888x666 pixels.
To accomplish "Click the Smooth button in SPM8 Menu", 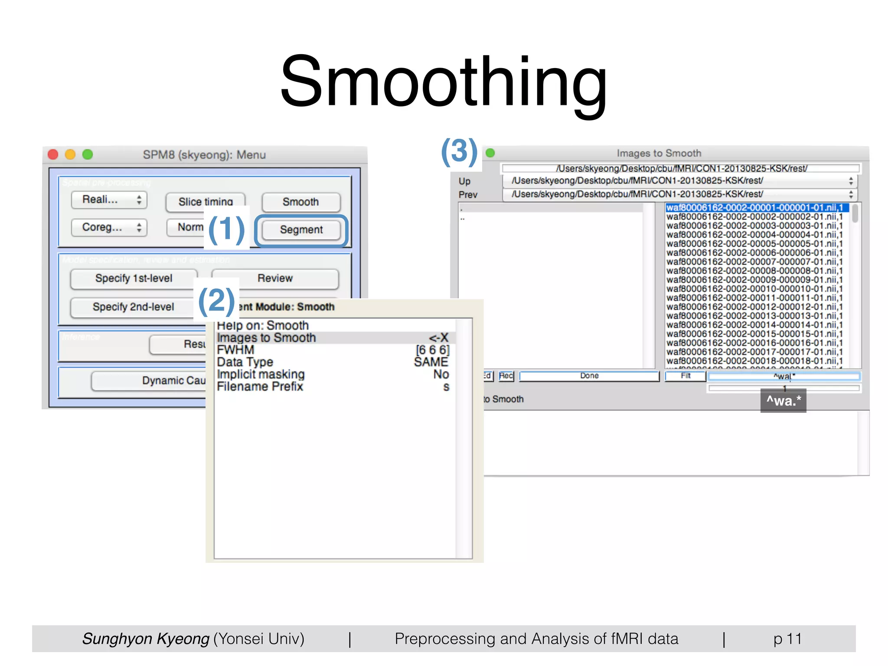I will (301, 202).
